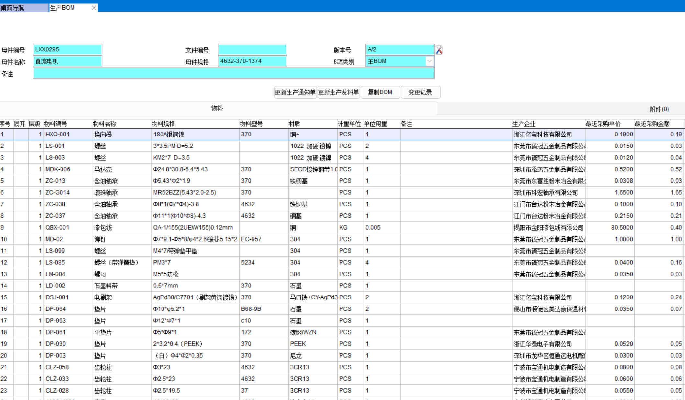Click the tools icon beside 版本号 field

439,50
